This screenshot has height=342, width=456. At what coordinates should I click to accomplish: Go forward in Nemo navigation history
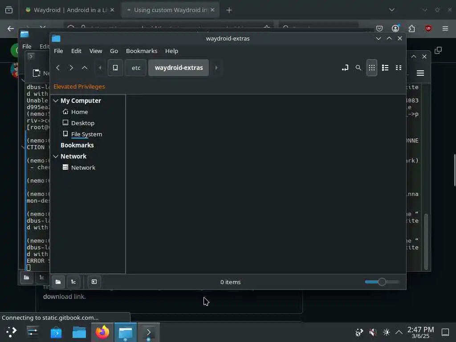coord(71,68)
